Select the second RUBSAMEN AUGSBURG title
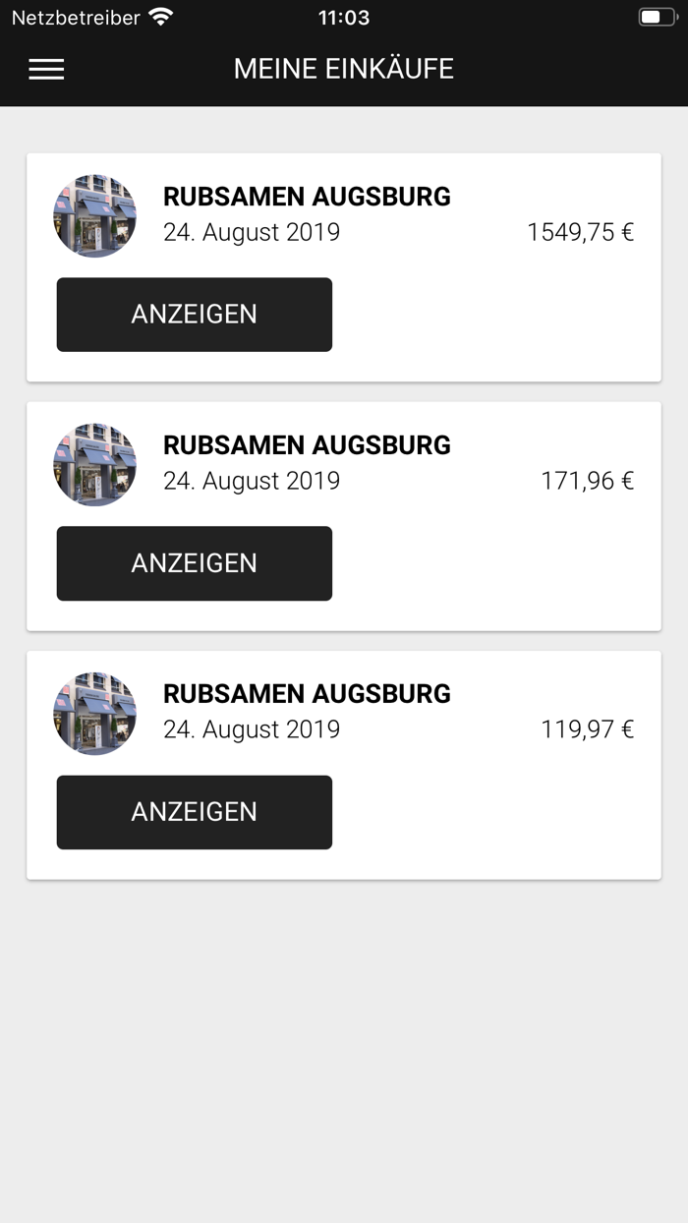688x1223 pixels. click(x=307, y=445)
